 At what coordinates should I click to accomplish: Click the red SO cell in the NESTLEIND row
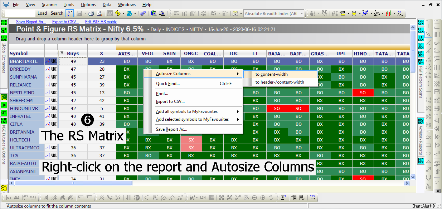coord(363,93)
